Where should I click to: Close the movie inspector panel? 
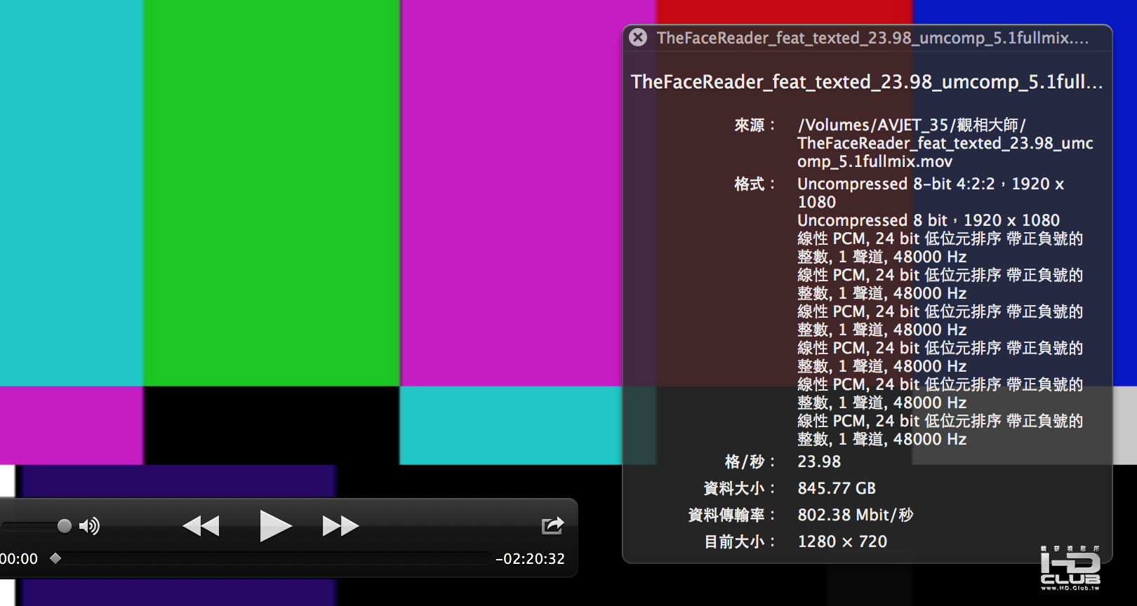638,37
